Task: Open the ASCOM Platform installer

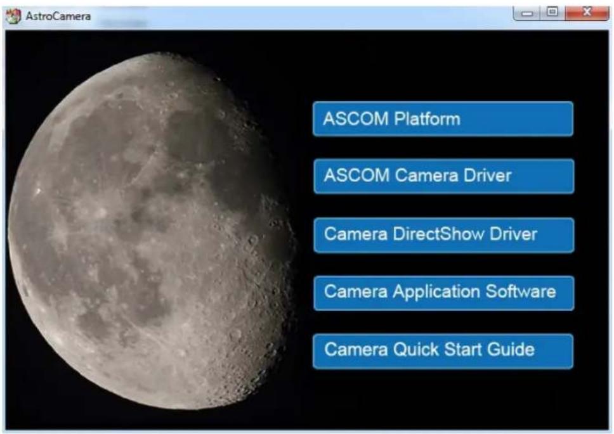Action: pos(443,119)
